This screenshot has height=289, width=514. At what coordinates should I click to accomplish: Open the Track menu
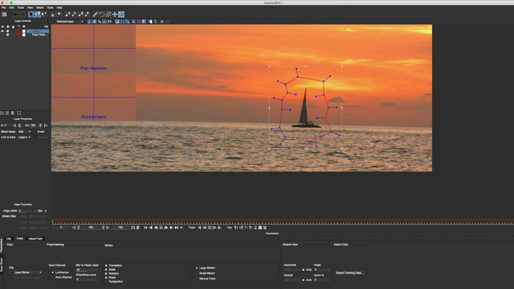(x=20, y=8)
